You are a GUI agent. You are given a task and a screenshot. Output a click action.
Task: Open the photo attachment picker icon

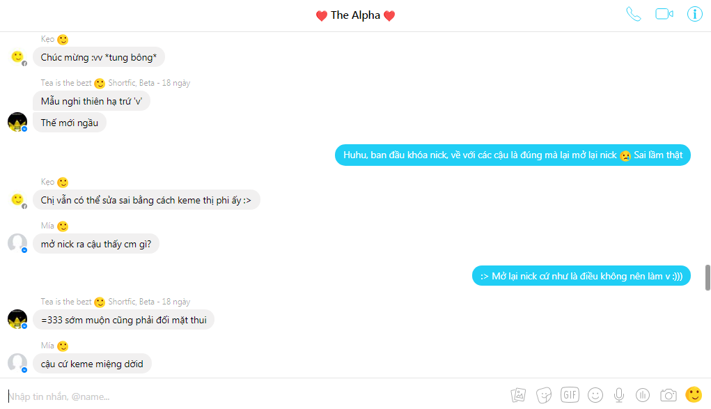tap(518, 395)
